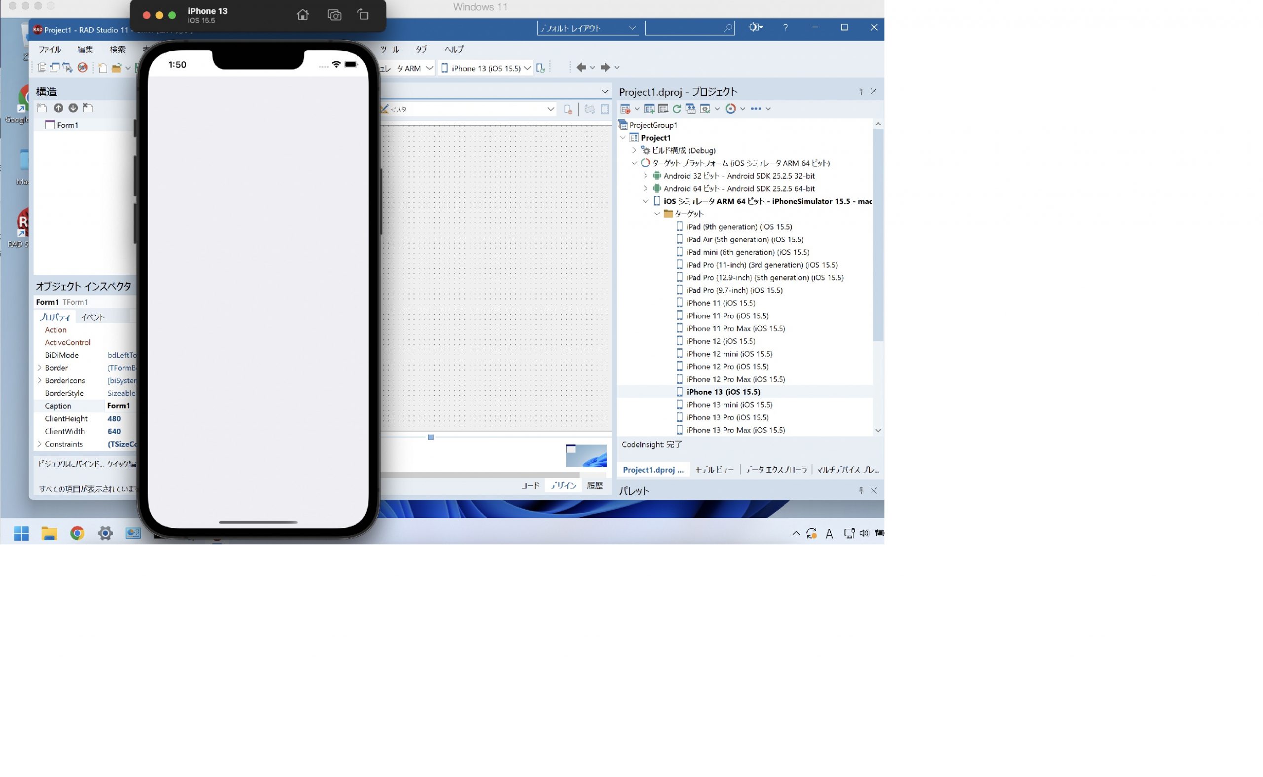Click the New component icon in Structure panel

(x=42, y=108)
